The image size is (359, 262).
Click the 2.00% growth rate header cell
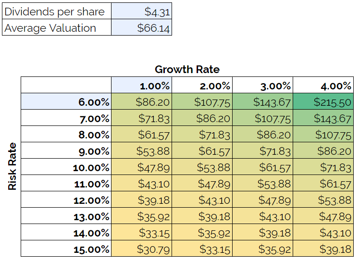pos(202,86)
